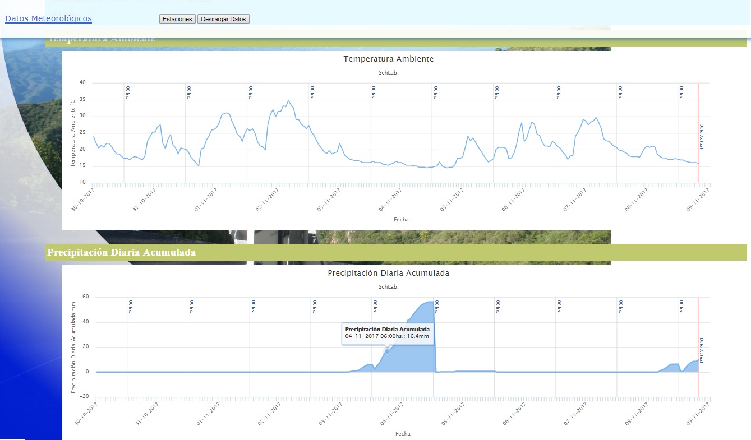751x440 pixels.
Task: Click the Fecha axis title under precipitation chart
Action: (x=403, y=434)
